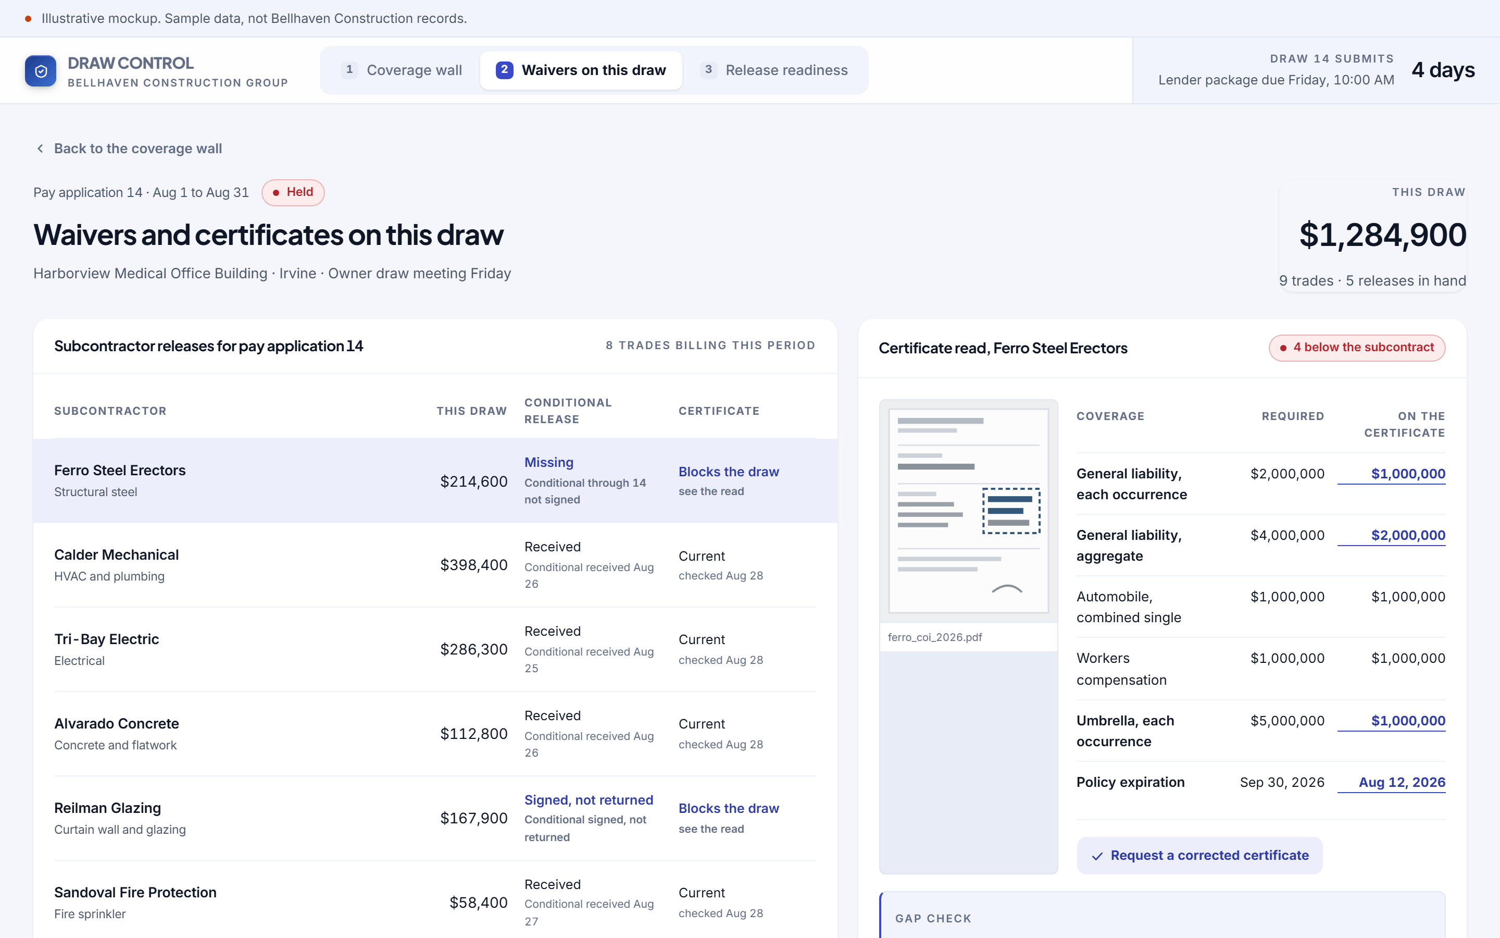
Task: Click the checkmark icon in the corrected certificate button
Action: click(1097, 856)
